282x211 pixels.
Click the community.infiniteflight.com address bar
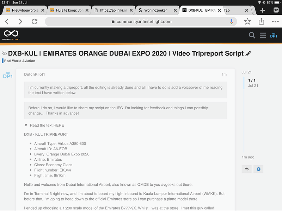pos(141,21)
